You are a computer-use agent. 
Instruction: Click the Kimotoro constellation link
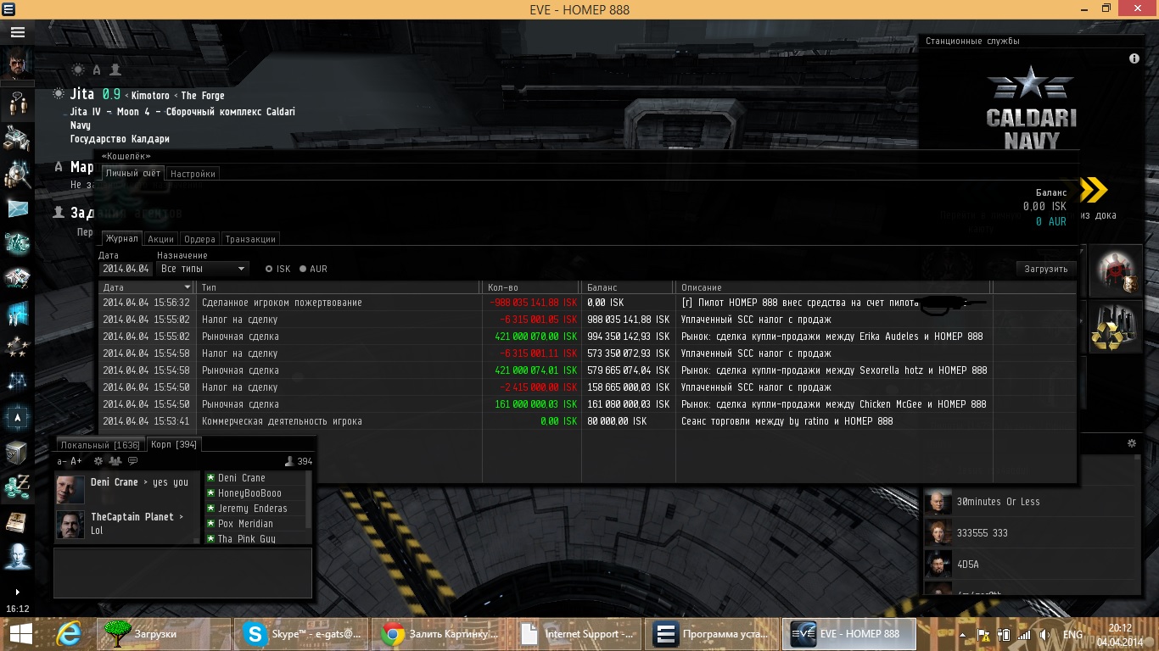(150, 96)
